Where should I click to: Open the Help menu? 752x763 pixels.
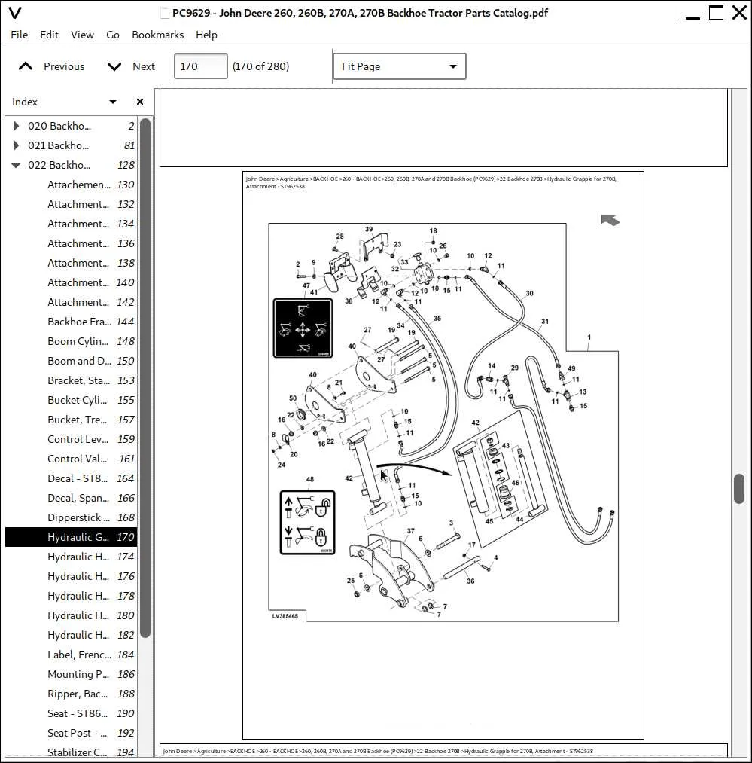pos(206,35)
